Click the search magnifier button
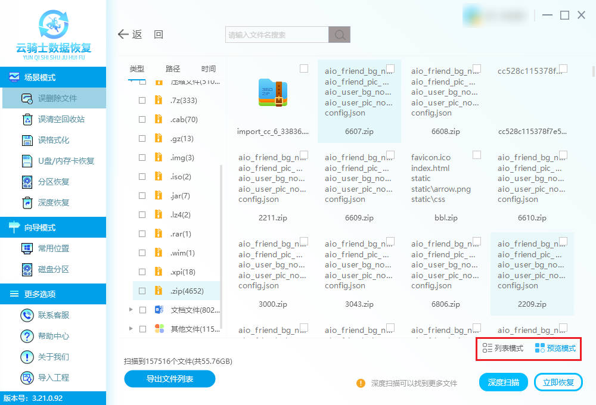This screenshot has height=405, width=596. tap(340, 35)
